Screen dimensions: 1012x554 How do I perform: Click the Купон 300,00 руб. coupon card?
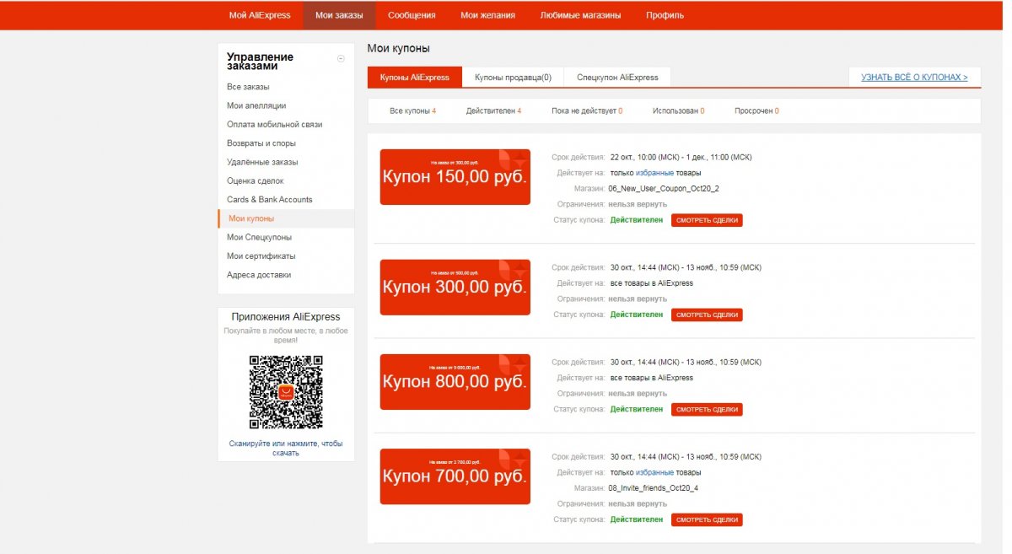coord(455,288)
